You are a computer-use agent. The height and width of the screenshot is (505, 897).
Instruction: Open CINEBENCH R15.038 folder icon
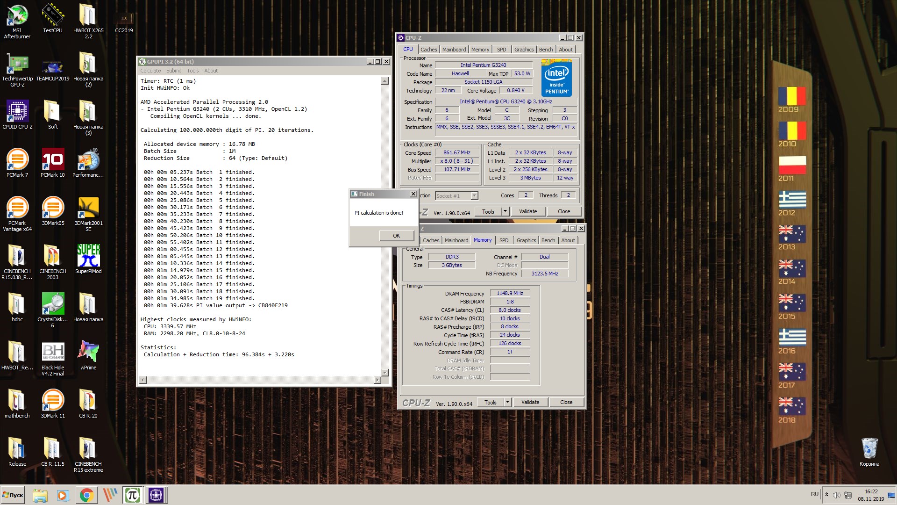click(17, 262)
